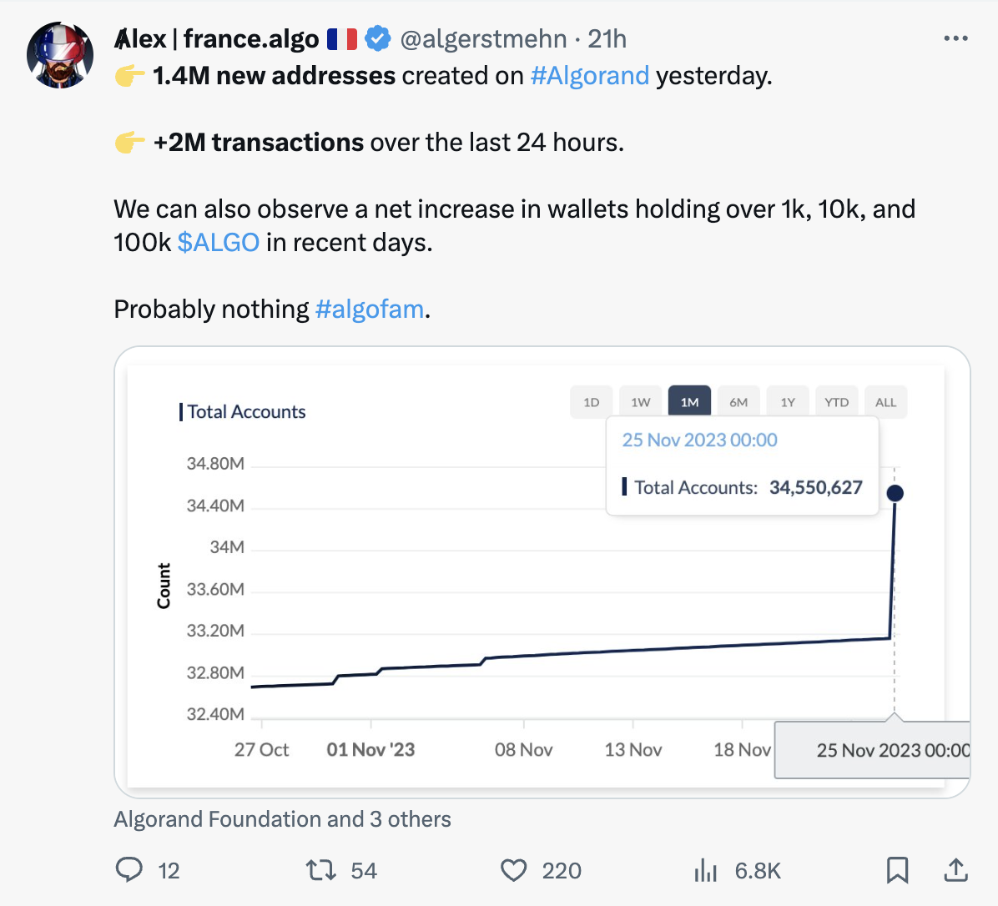Click the share upload icon

coord(955,870)
